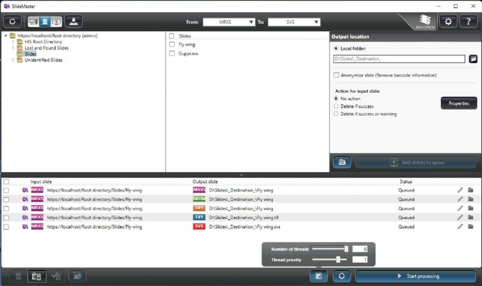Browse for local output folder
The width and height of the screenshot is (482, 286).
[473, 58]
